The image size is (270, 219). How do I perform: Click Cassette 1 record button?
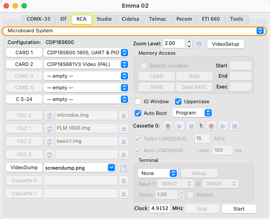click(211, 126)
